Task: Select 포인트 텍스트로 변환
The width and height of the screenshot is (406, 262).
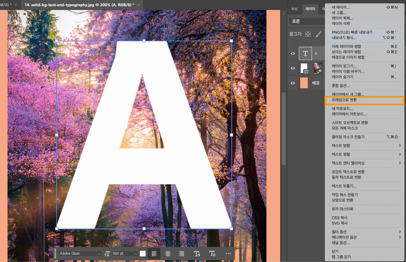Action: point(365,172)
